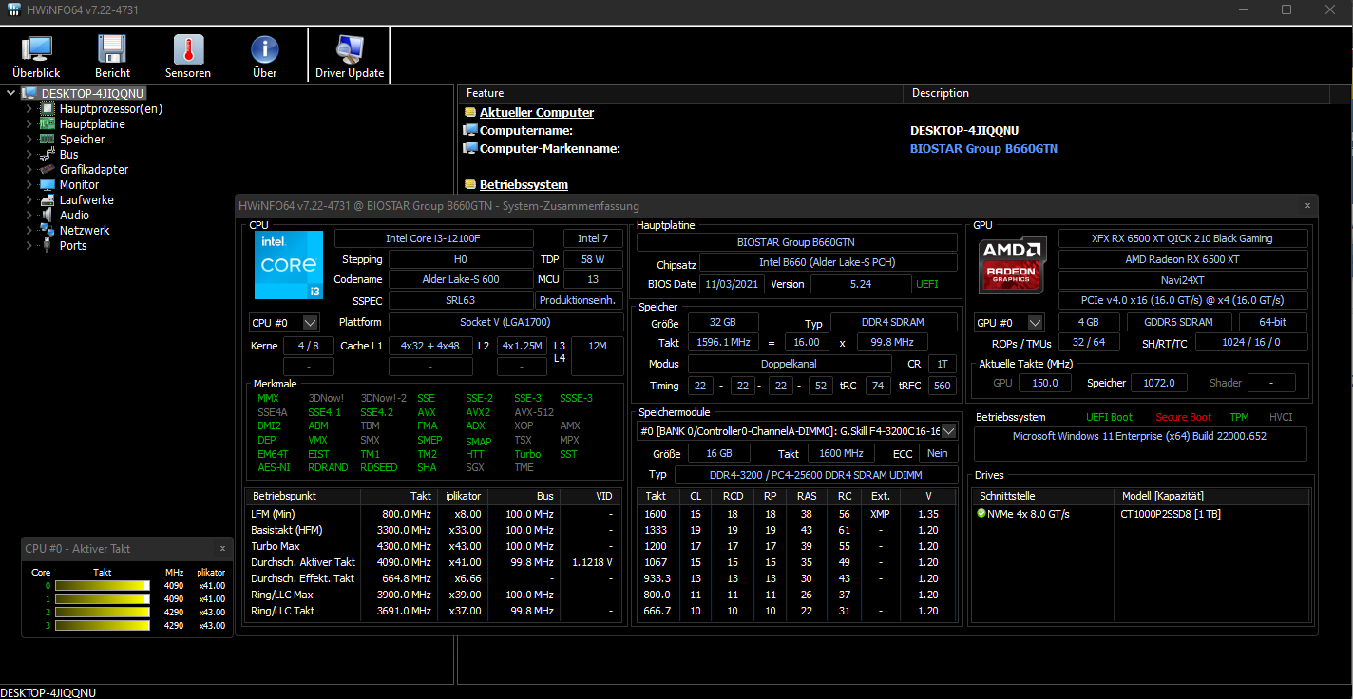Screen dimensions: 1353x699
Task: Click the Grafikadapter tree icon
Action: click(x=48, y=170)
